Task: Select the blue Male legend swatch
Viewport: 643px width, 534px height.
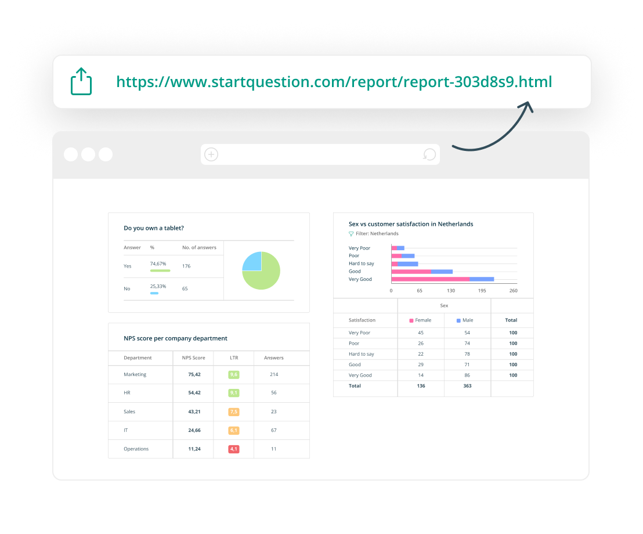Action: 458,321
